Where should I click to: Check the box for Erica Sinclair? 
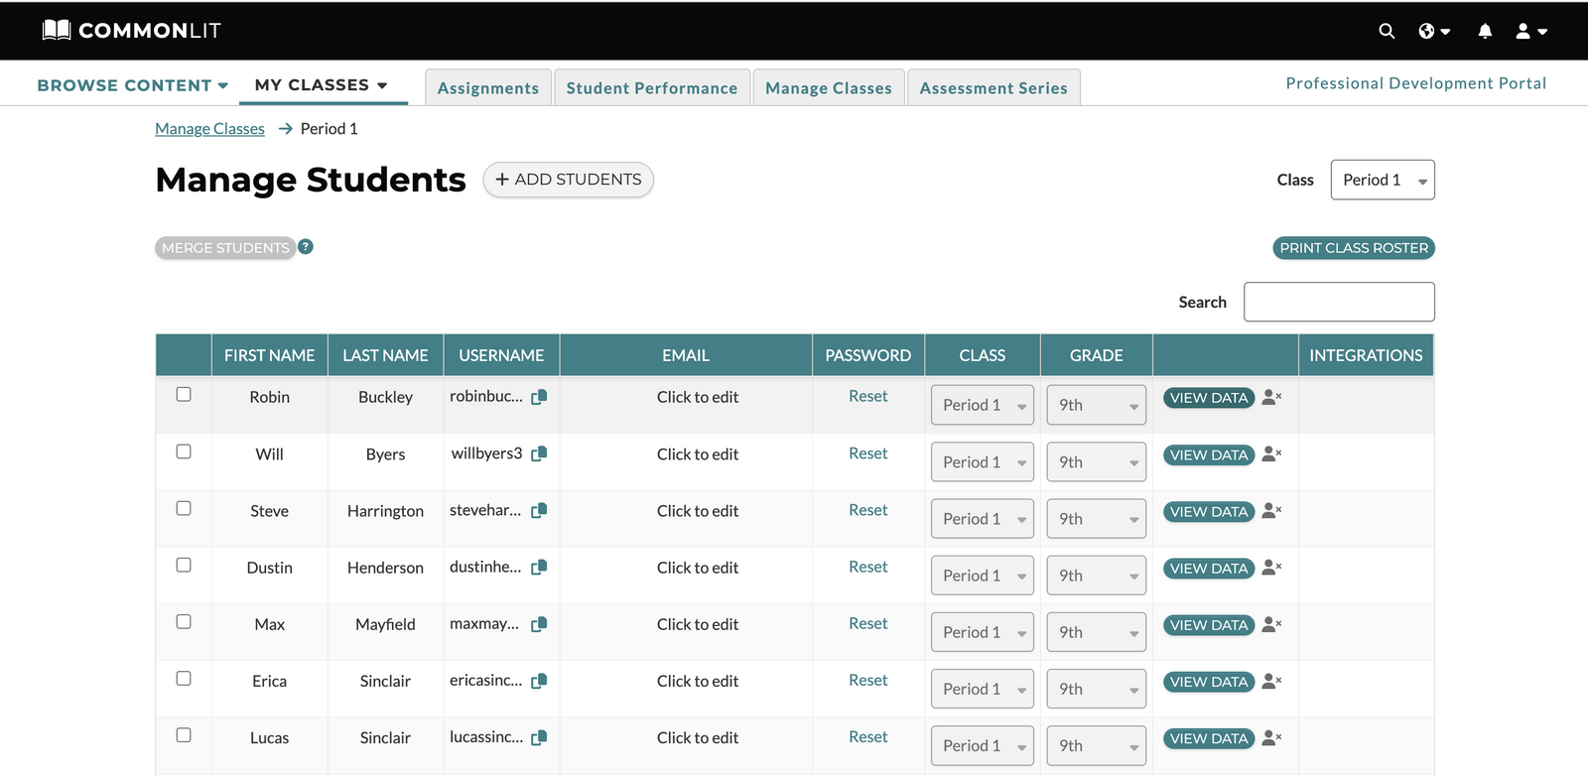tap(184, 678)
